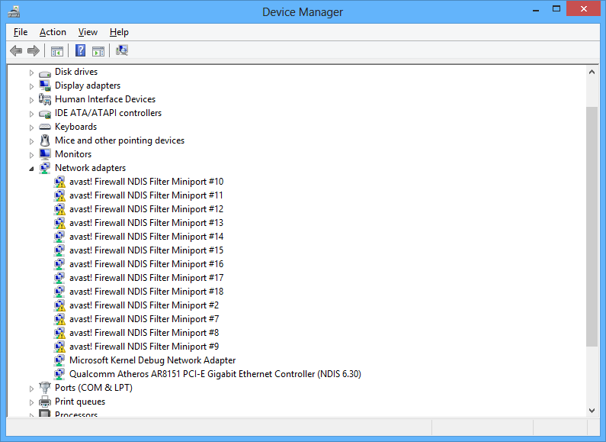The height and width of the screenshot is (442, 606).
Task: Scan for hardware changes toolbar icon
Action: click(x=122, y=50)
